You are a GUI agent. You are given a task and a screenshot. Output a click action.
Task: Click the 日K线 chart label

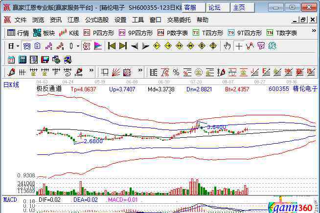[11, 85]
